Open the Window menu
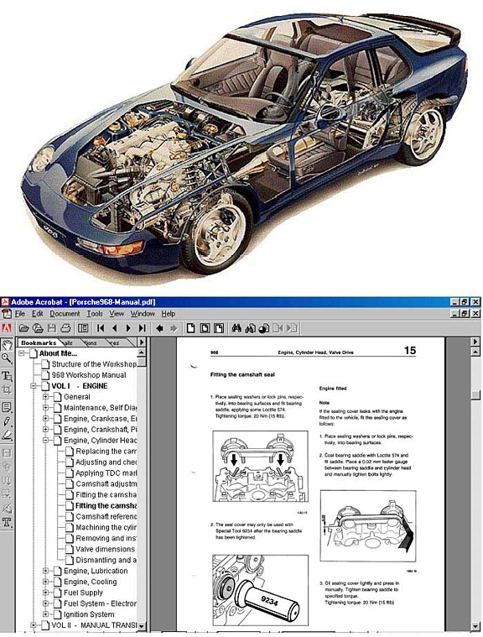 (x=143, y=314)
